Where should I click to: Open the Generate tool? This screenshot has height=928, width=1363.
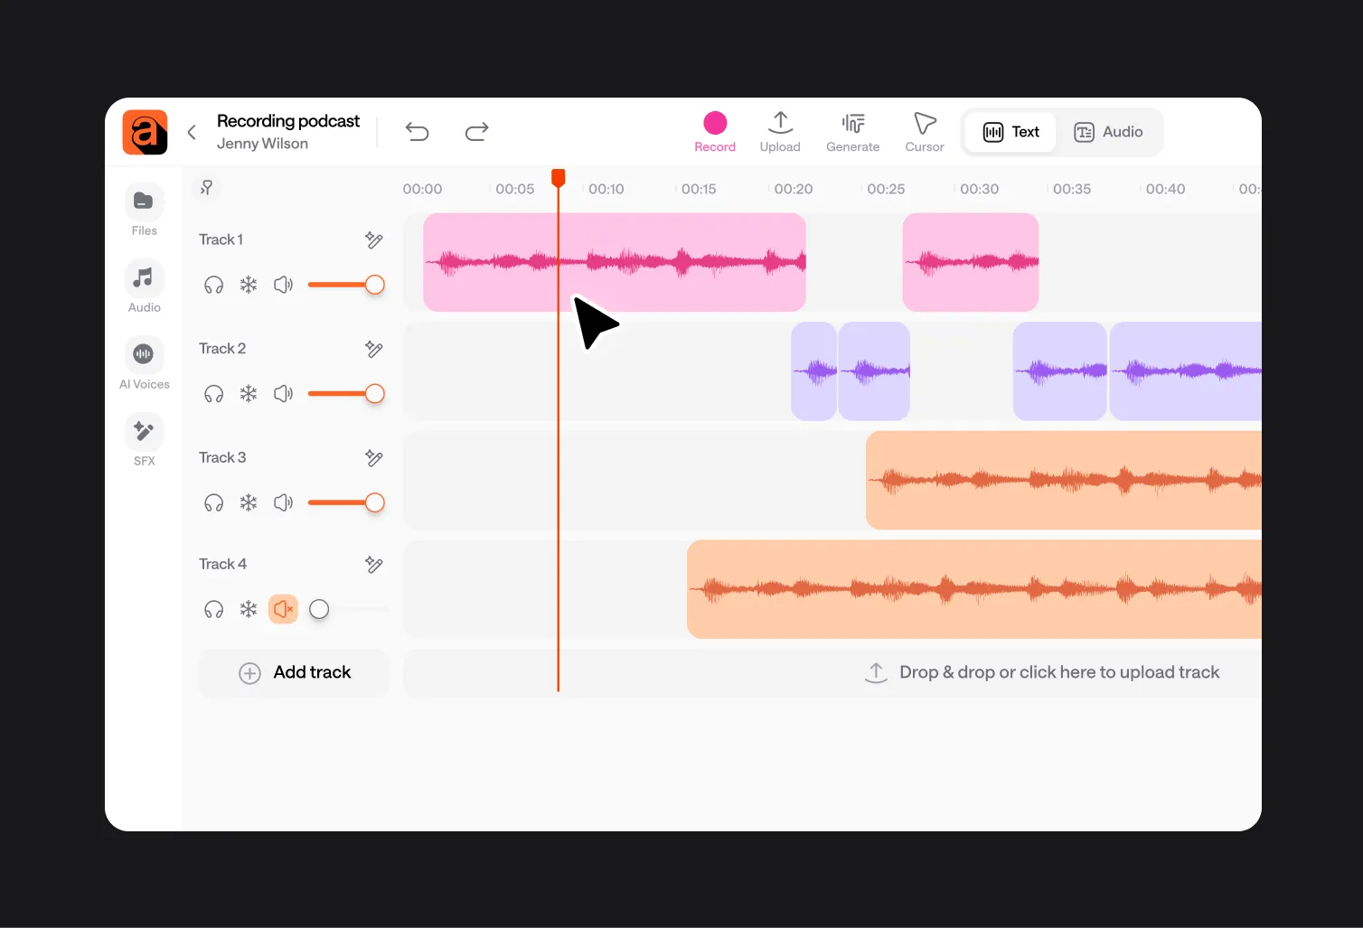852,132
